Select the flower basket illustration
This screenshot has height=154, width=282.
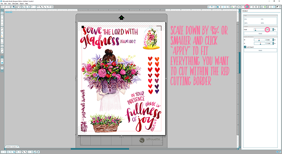pyautogui.click(x=106, y=123)
